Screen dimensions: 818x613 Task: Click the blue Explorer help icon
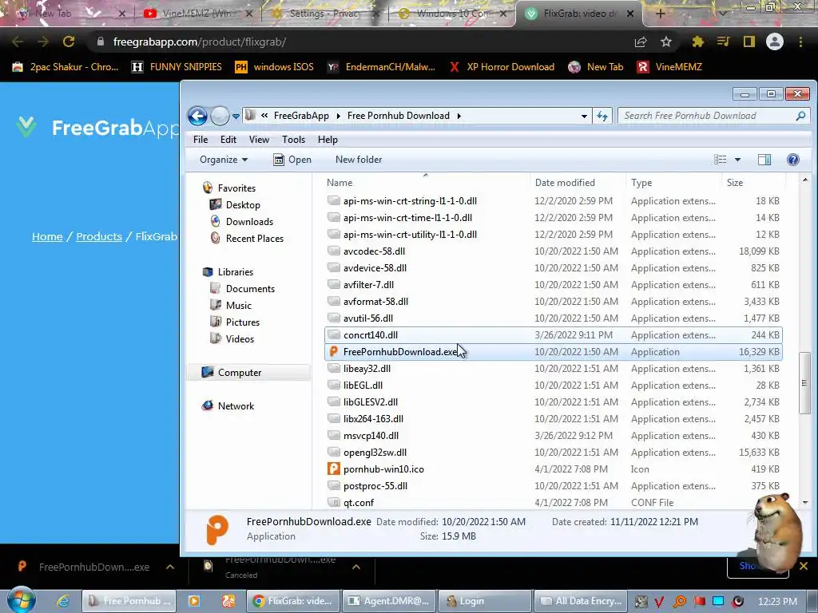click(x=793, y=160)
